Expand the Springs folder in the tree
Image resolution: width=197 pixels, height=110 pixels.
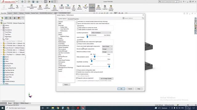[1, 79]
